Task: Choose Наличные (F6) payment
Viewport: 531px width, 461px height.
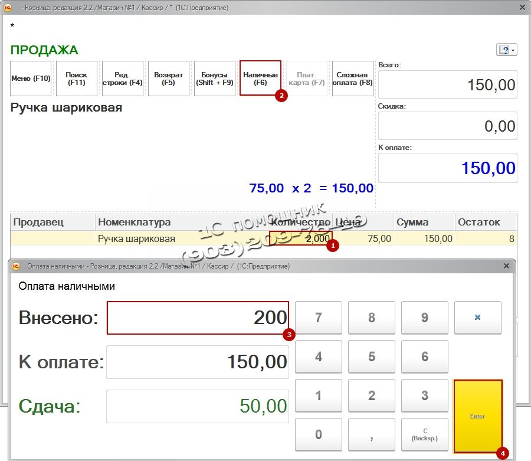Action: coord(260,79)
